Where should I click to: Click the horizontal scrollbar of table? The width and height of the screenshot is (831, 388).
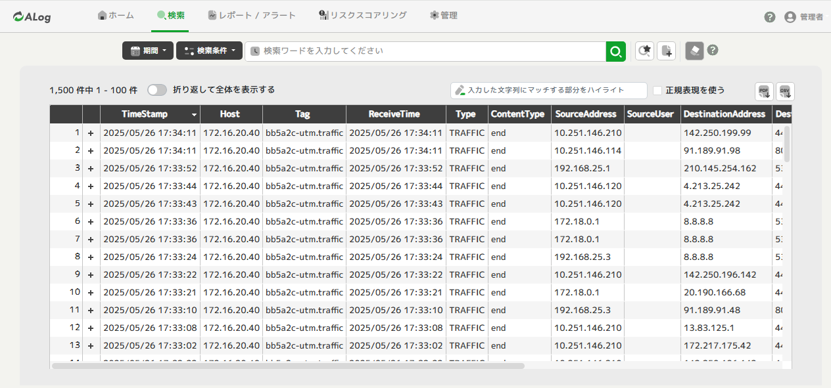[288, 366]
